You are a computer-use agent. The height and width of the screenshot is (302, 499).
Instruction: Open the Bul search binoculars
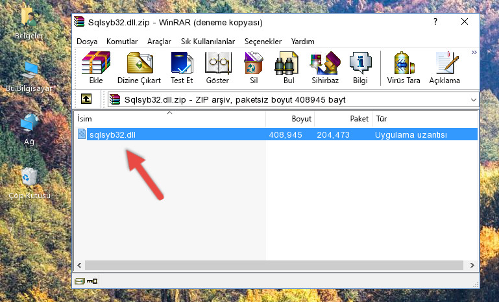(289, 68)
